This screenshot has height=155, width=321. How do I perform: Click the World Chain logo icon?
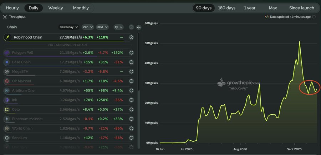pyautogui.click(x=7, y=128)
